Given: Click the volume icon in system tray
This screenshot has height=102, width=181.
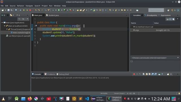Looking at the screenshot, I should click(146, 99).
